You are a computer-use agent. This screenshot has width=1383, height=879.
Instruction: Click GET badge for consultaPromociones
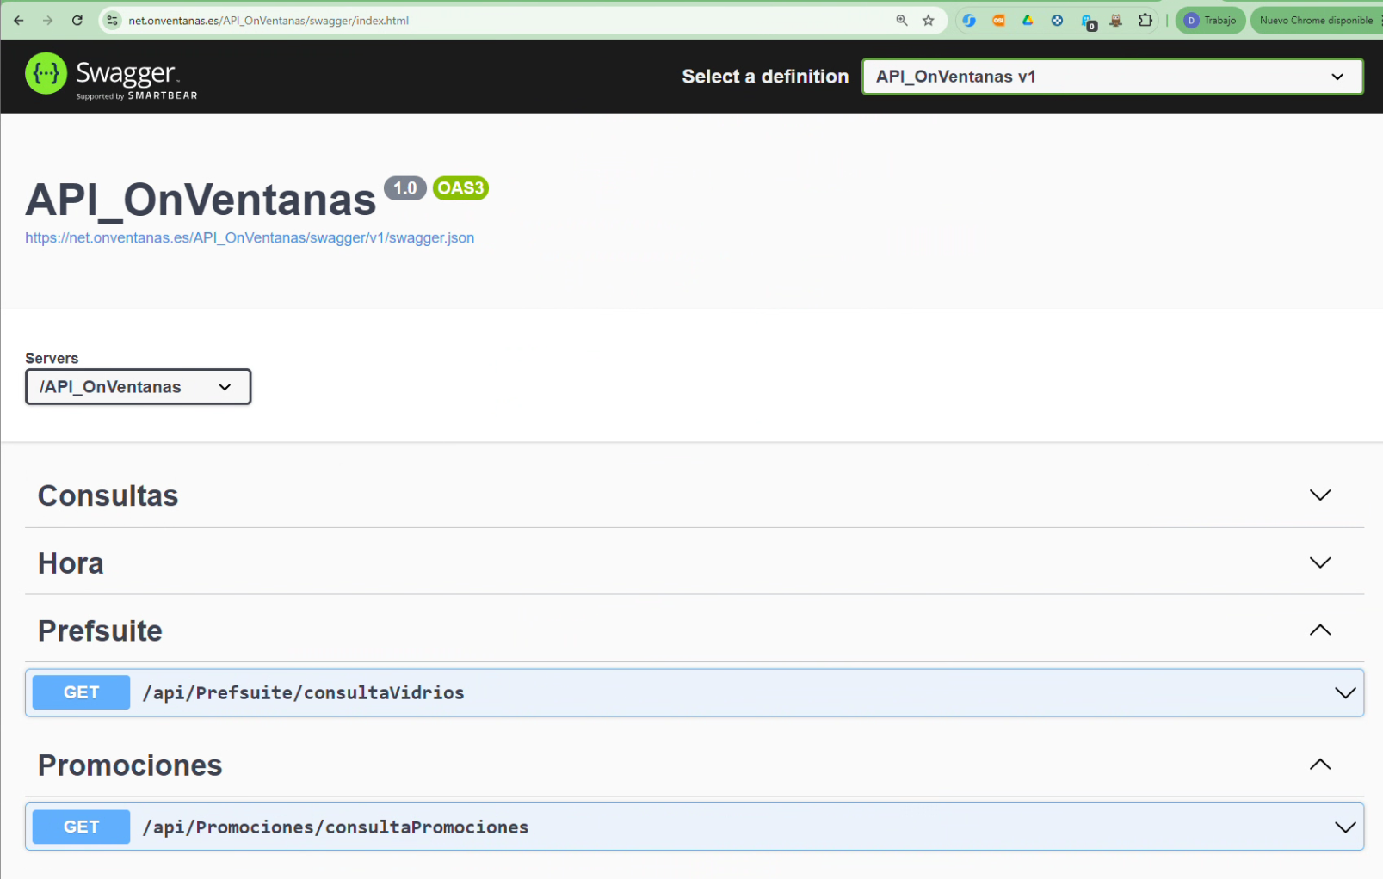81,827
